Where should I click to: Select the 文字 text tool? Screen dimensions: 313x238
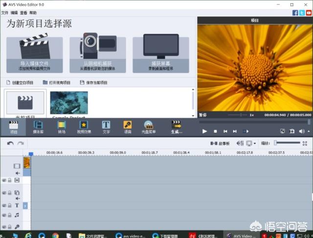(x=106, y=127)
